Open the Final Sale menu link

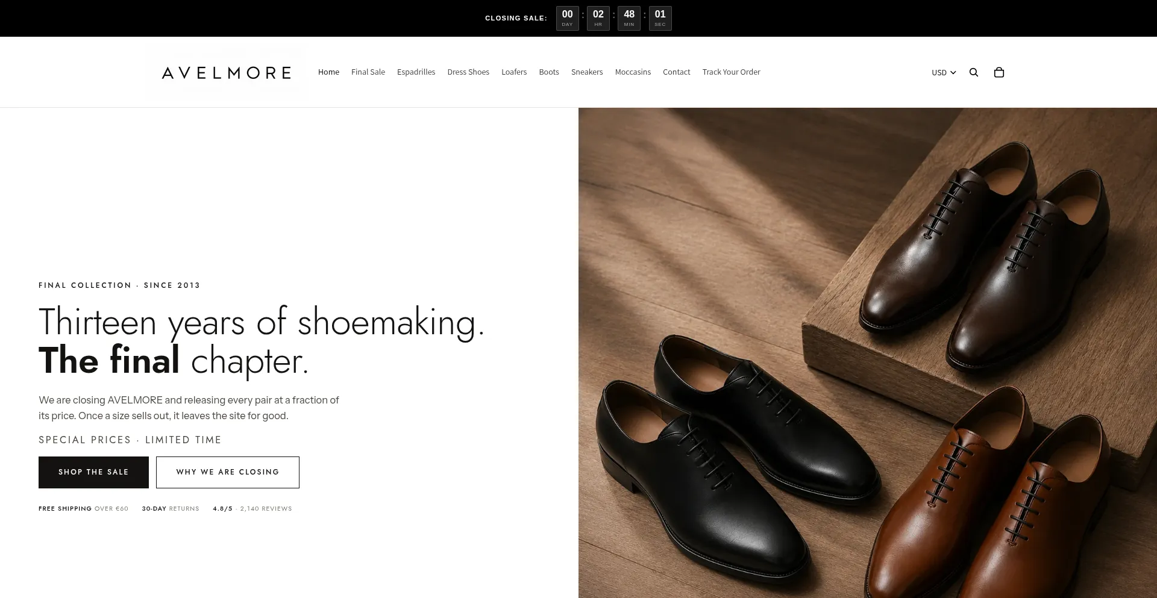[x=368, y=72]
